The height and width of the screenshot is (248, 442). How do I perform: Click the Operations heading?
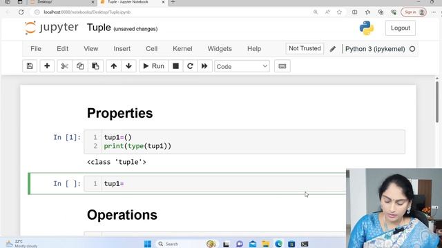pyautogui.click(x=122, y=215)
